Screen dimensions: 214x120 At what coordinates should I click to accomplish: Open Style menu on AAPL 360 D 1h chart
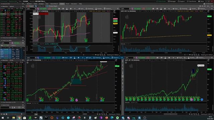click(81, 9)
